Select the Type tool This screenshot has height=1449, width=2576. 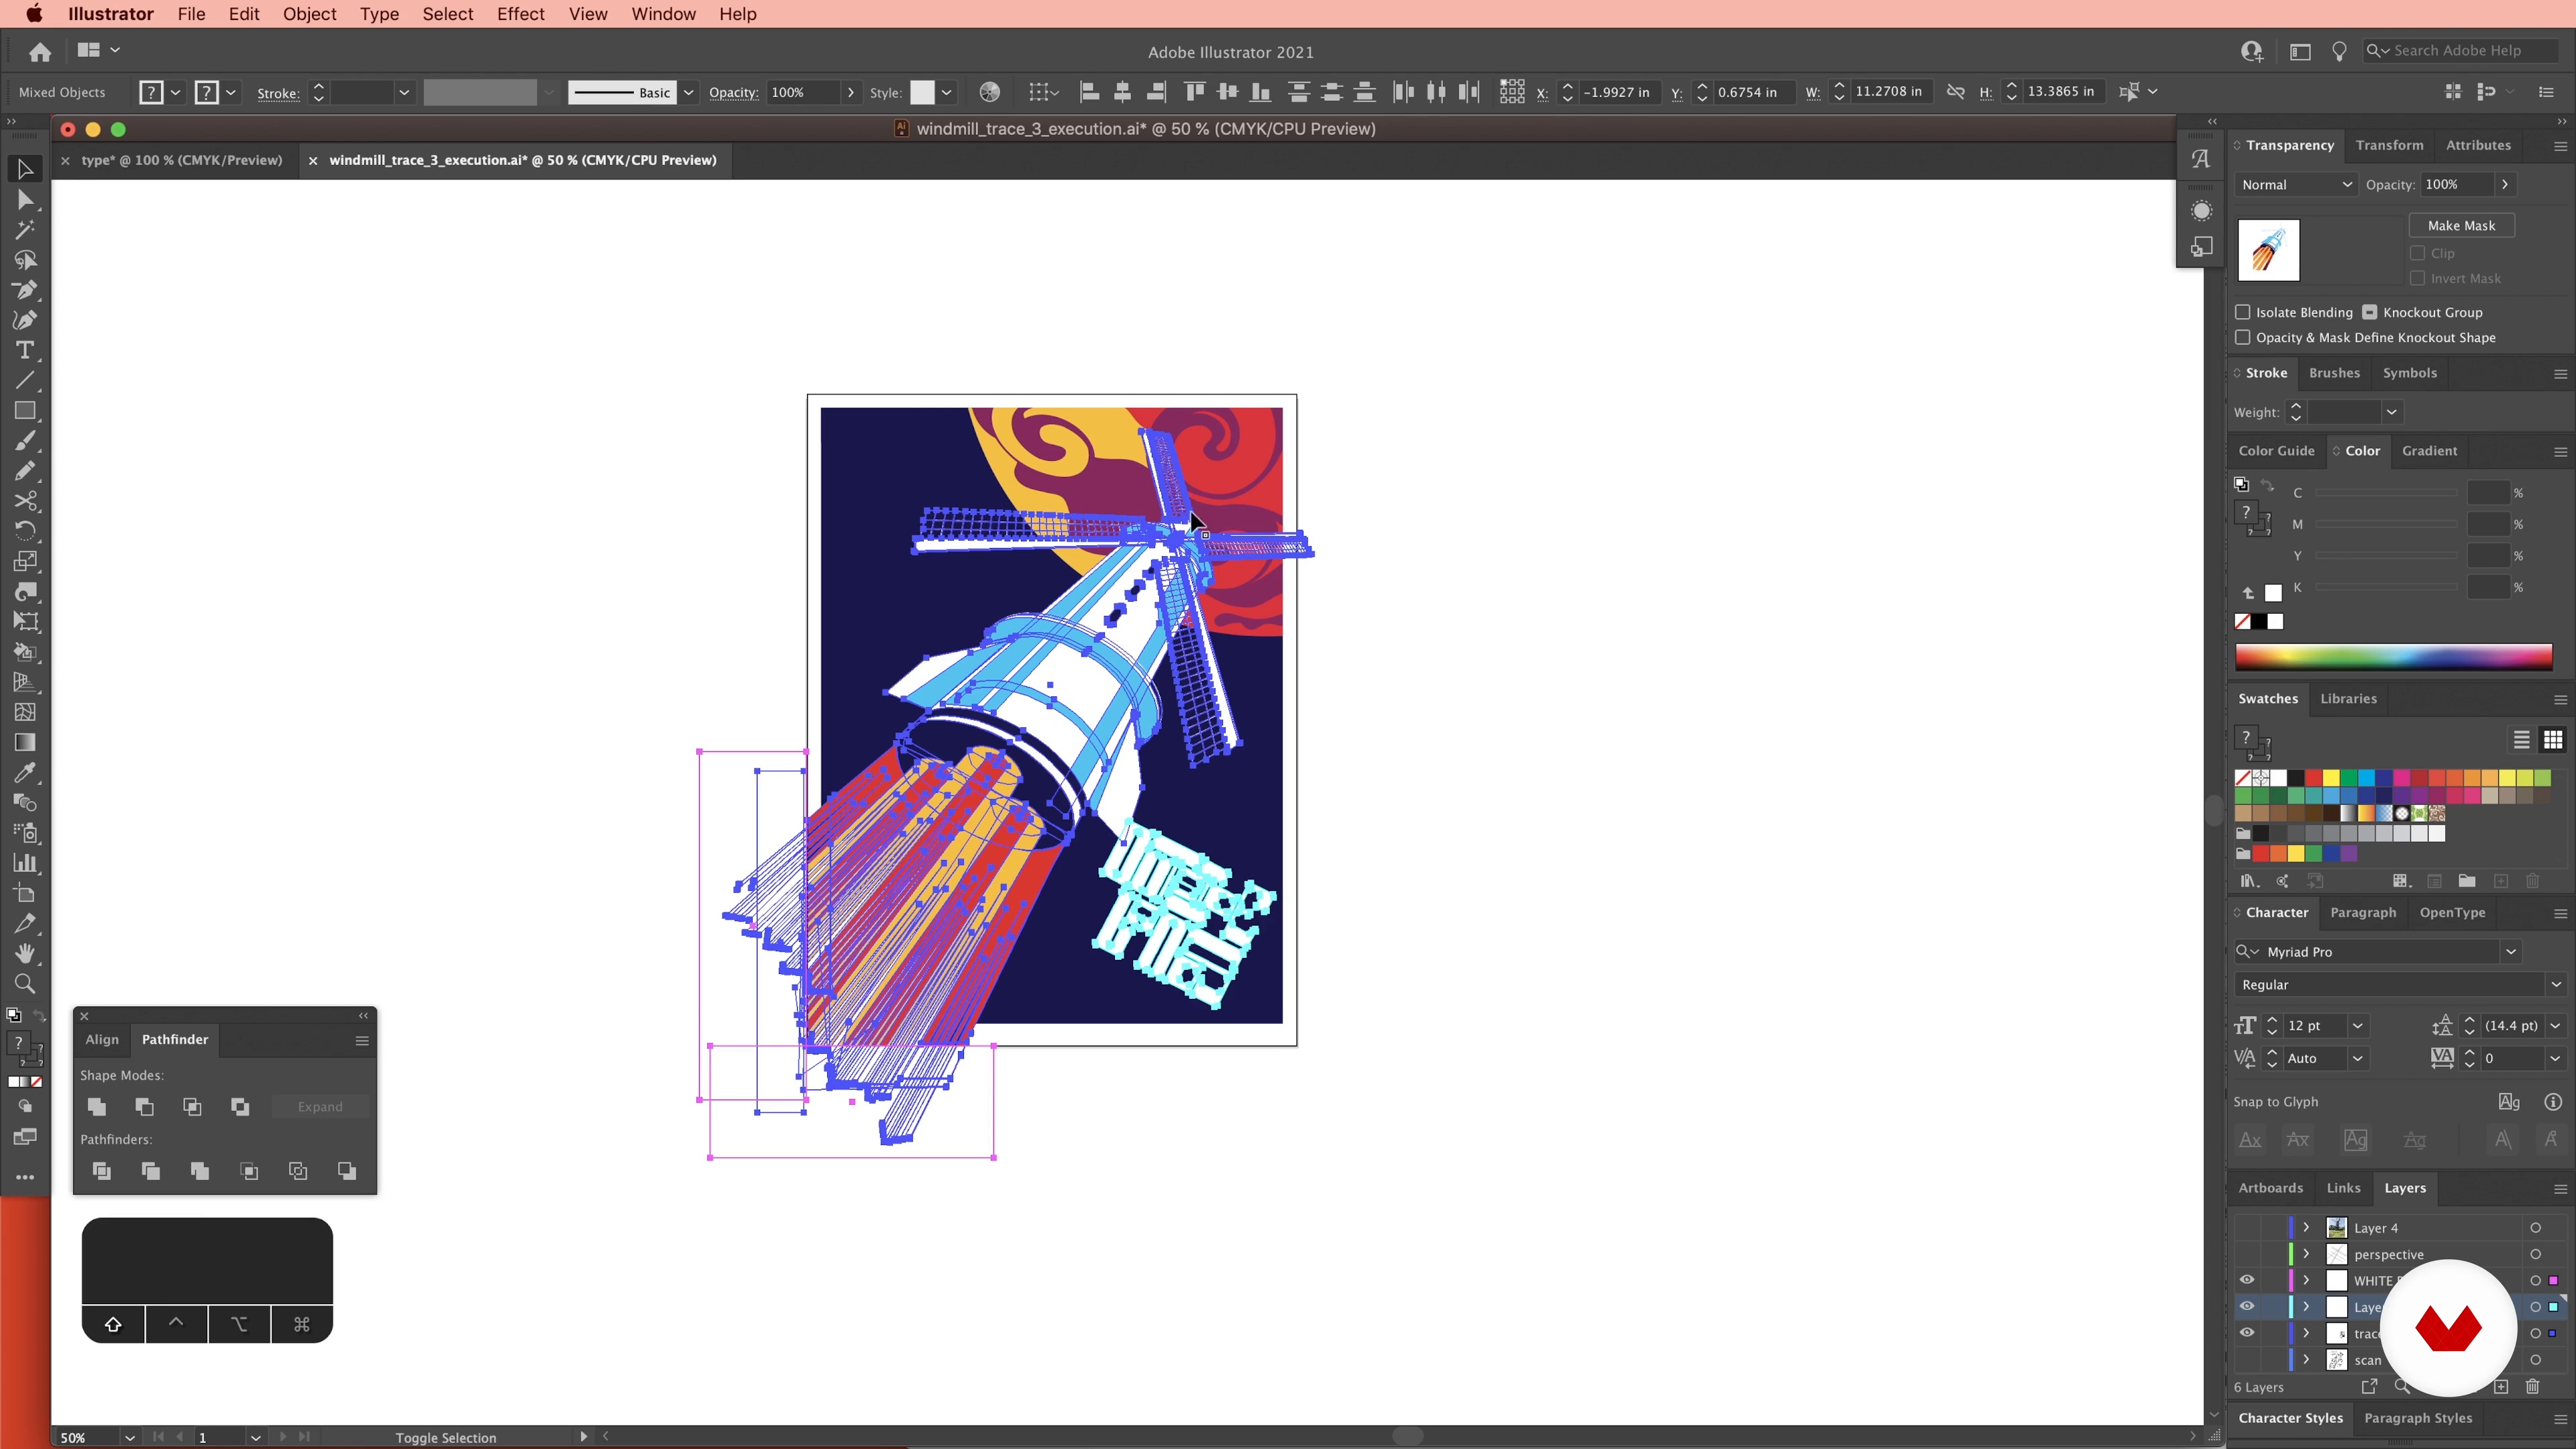[25, 350]
